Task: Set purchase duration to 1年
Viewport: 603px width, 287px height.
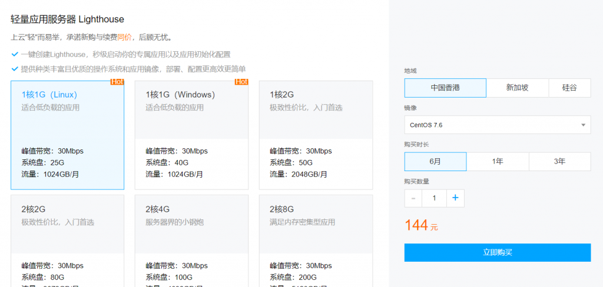Action: coord(498,162)
